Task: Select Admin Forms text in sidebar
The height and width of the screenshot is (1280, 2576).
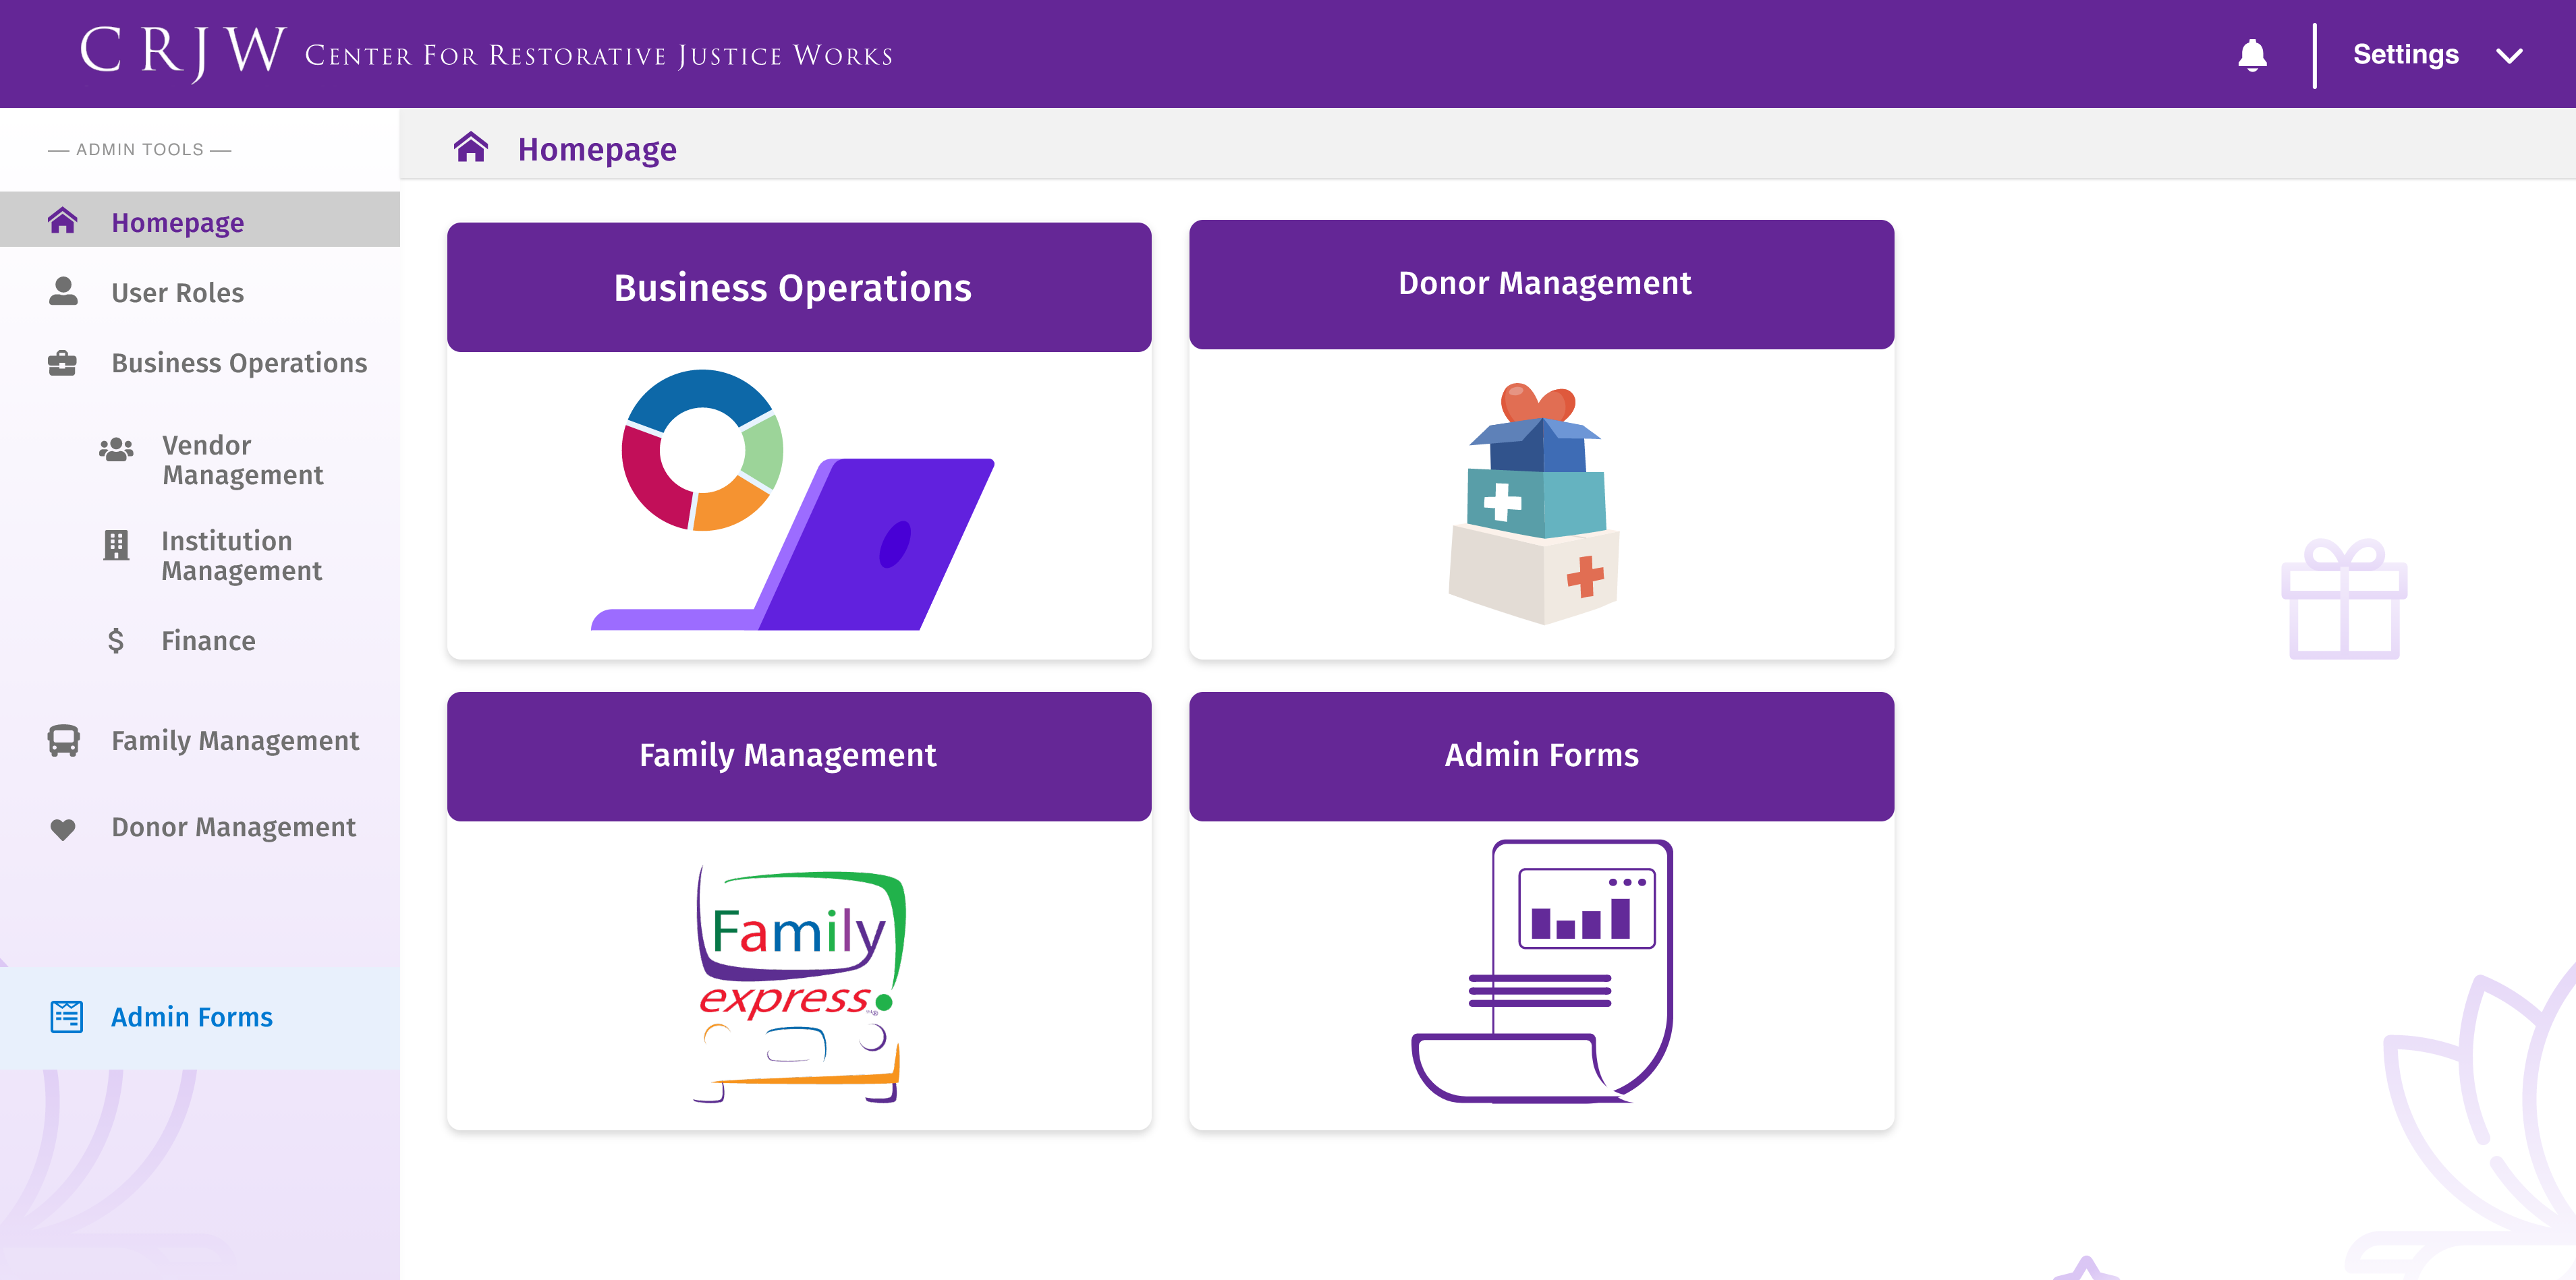Action: 192,1016
